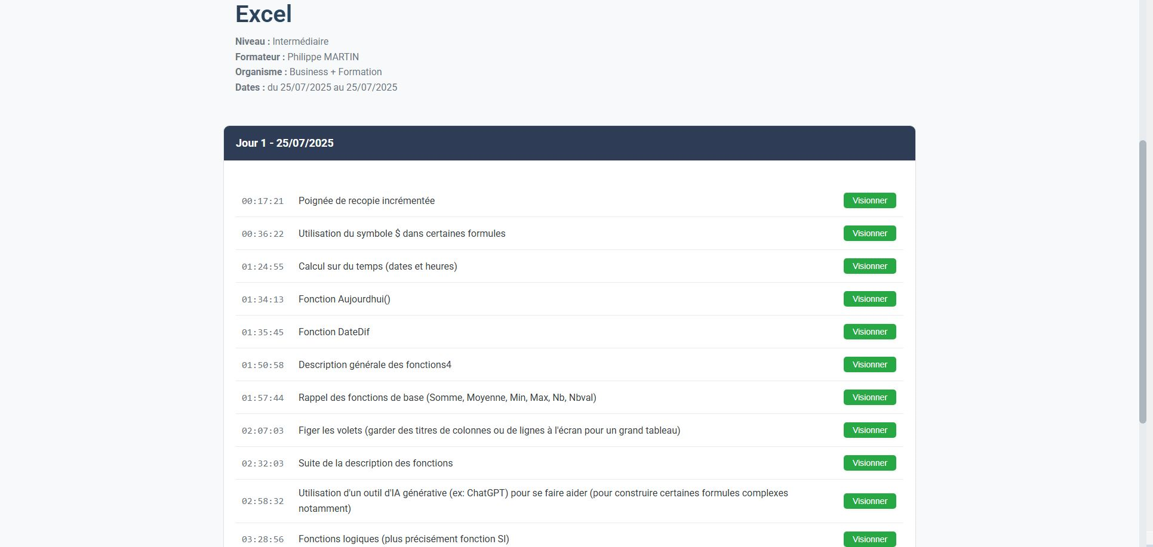Click Visionner for Poignée de recopie incrémentée

point(869,200)
